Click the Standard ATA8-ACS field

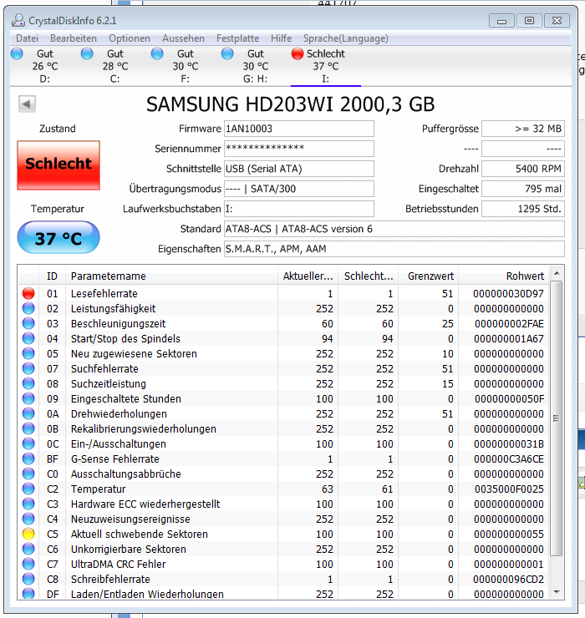pyautogui.click(x=394, y=229)
